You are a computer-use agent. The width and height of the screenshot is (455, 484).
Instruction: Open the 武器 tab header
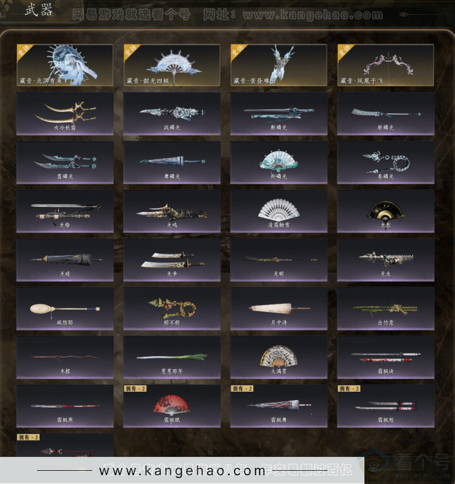point(39,10)
